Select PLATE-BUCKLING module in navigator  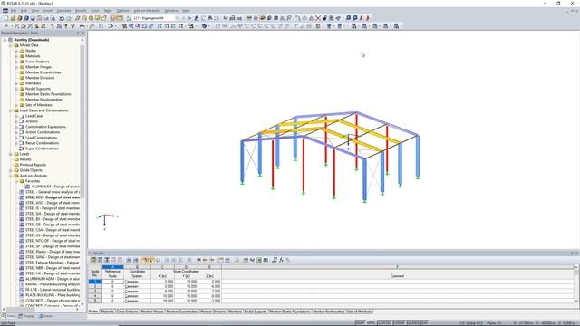point(53,295)
